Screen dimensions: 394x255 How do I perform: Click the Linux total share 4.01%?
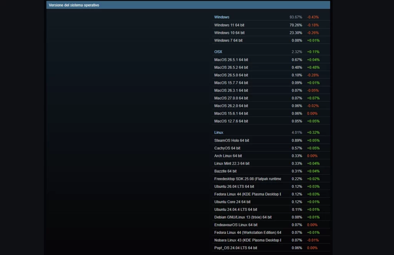[297, 132]
